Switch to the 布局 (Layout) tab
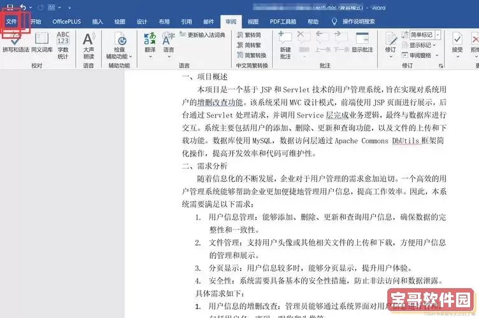 click(x=164, y=22)
